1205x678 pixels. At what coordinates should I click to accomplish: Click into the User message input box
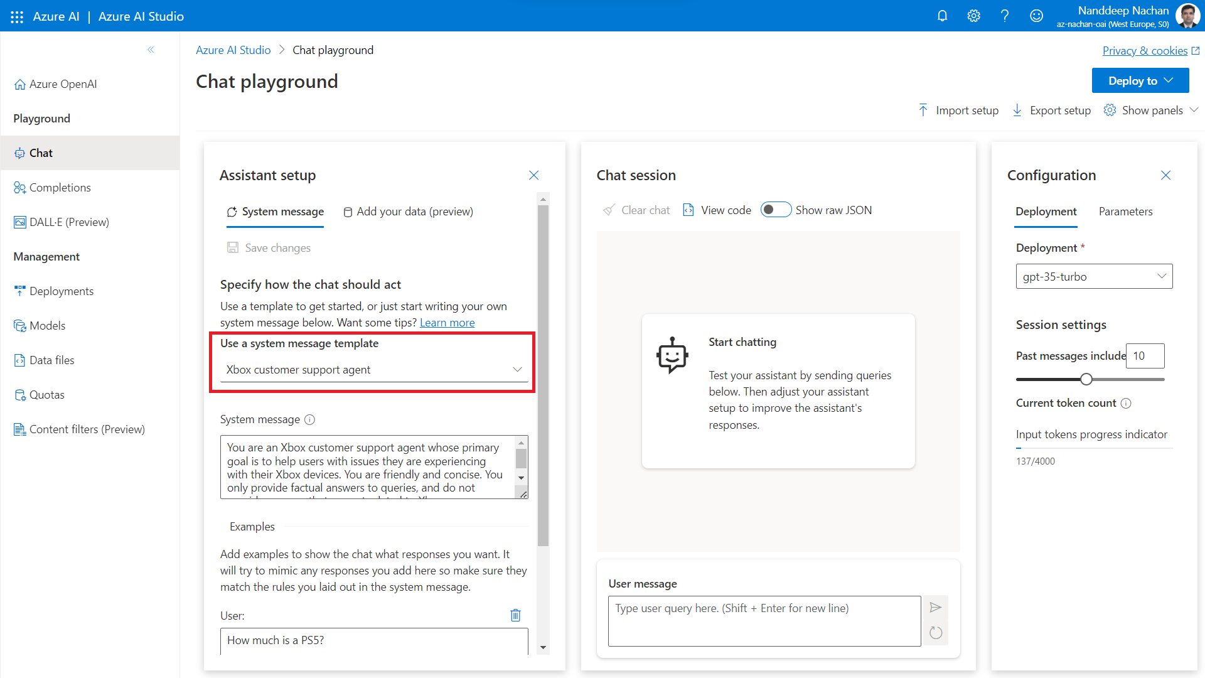click(x=764, y=620)
